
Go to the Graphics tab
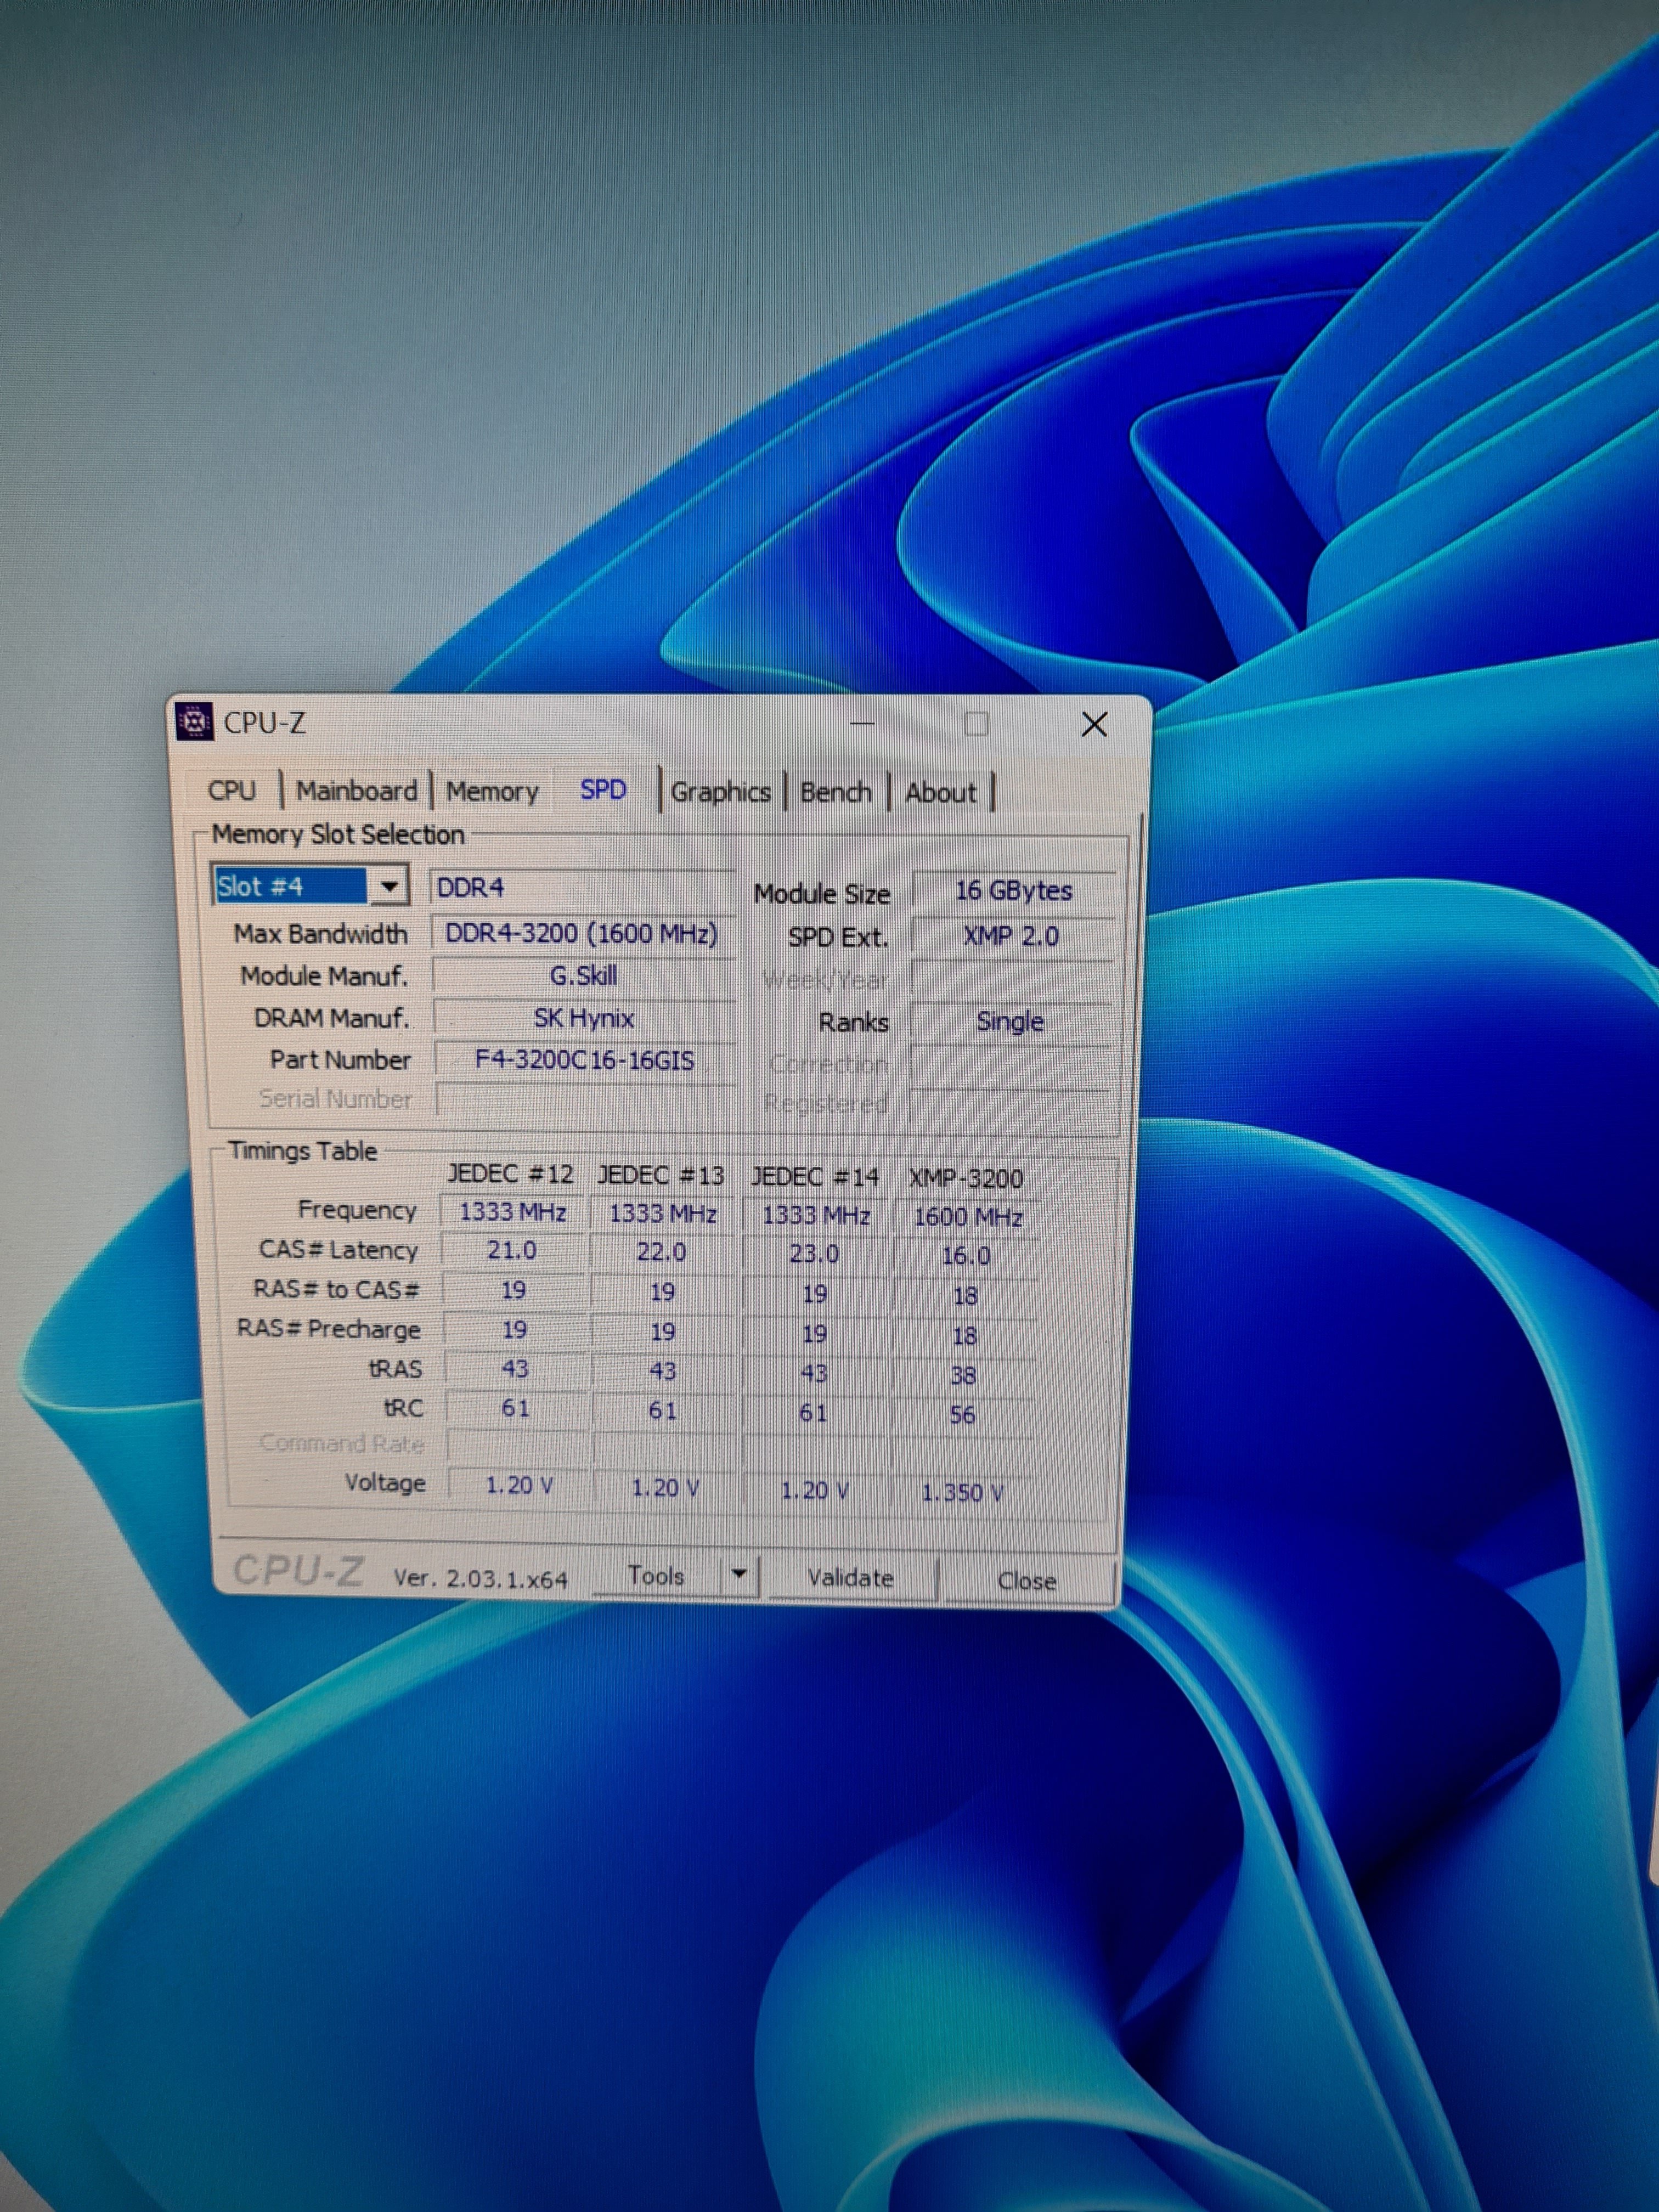pos(720,792)
